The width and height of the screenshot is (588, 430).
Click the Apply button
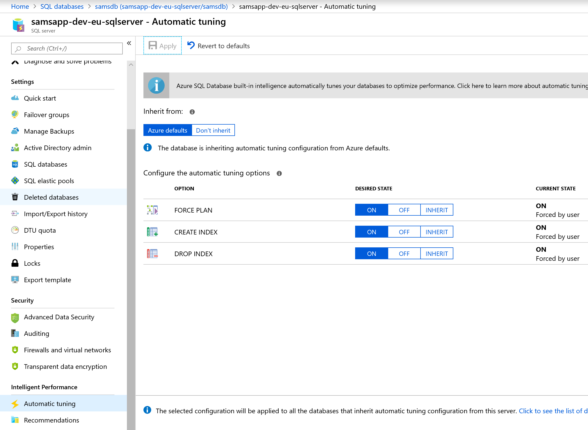[x=163, y=46]
